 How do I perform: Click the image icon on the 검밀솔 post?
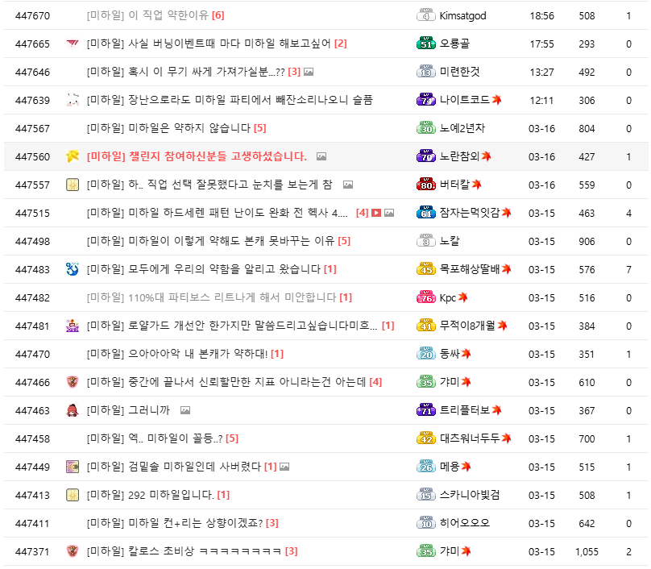(x=284, y=467)
